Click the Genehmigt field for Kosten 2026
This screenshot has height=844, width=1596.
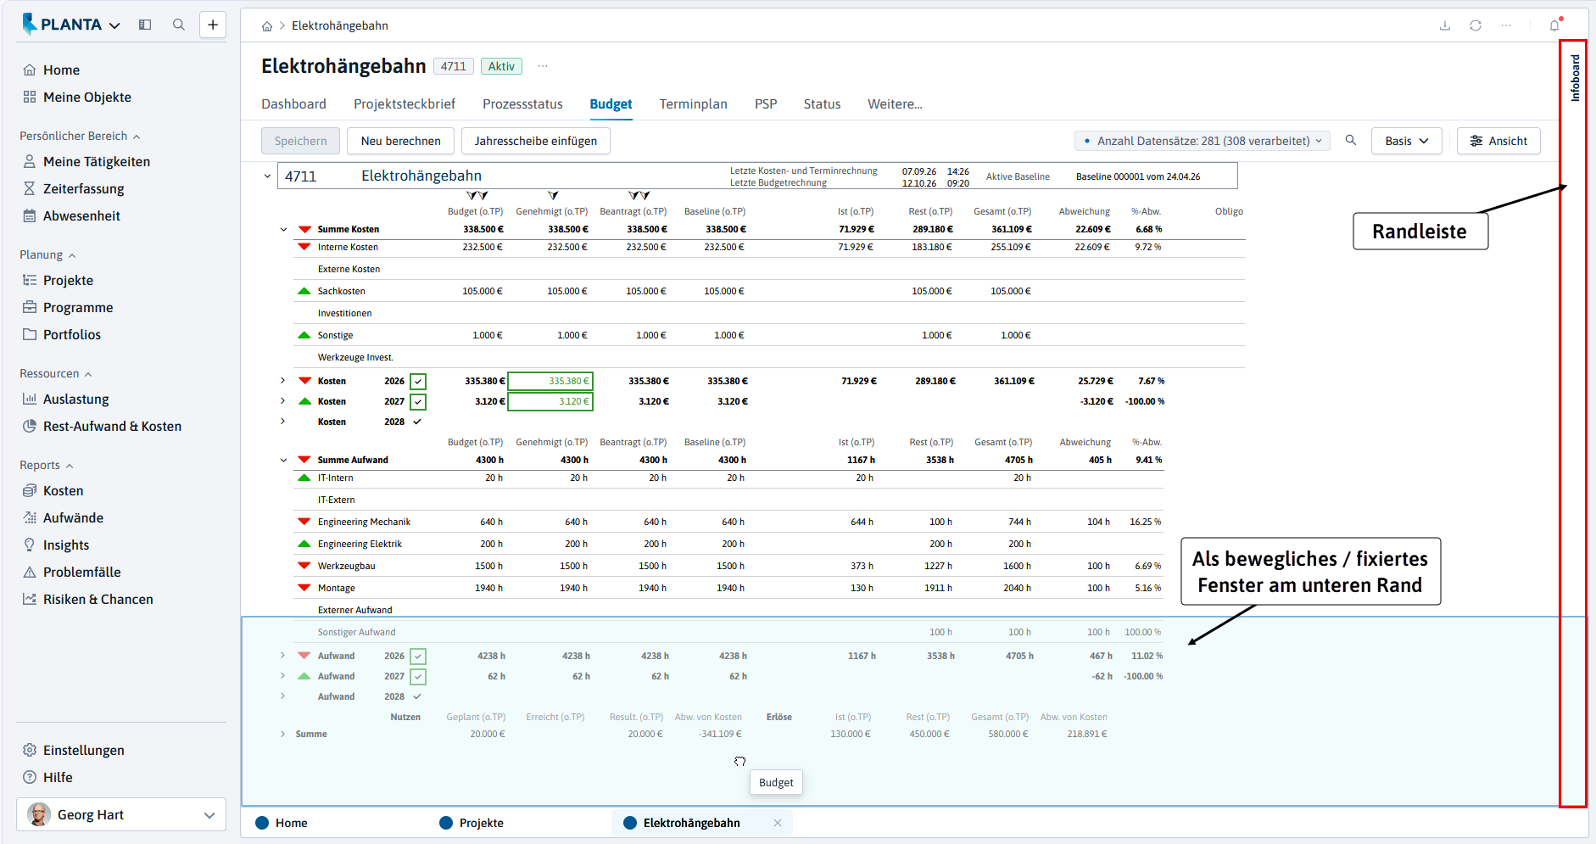[x=550, y=382]
